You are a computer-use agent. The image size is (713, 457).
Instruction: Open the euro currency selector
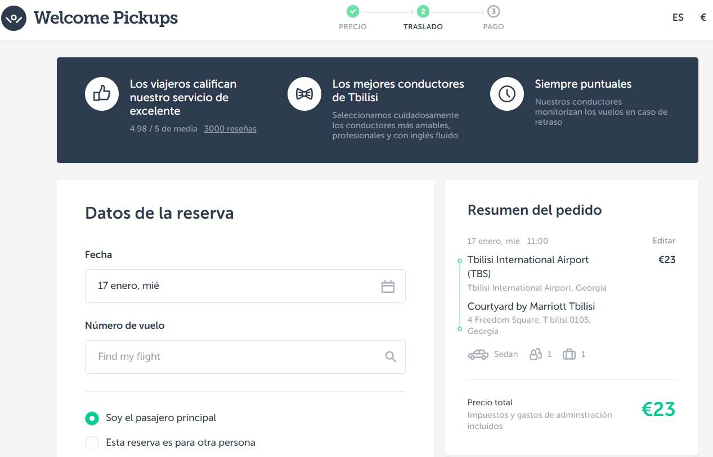point(703,17)
